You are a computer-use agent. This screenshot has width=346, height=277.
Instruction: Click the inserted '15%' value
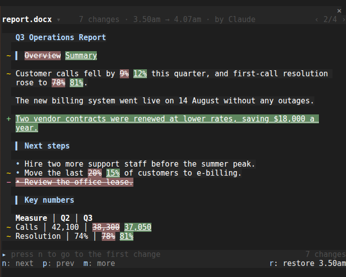point(113,173)
